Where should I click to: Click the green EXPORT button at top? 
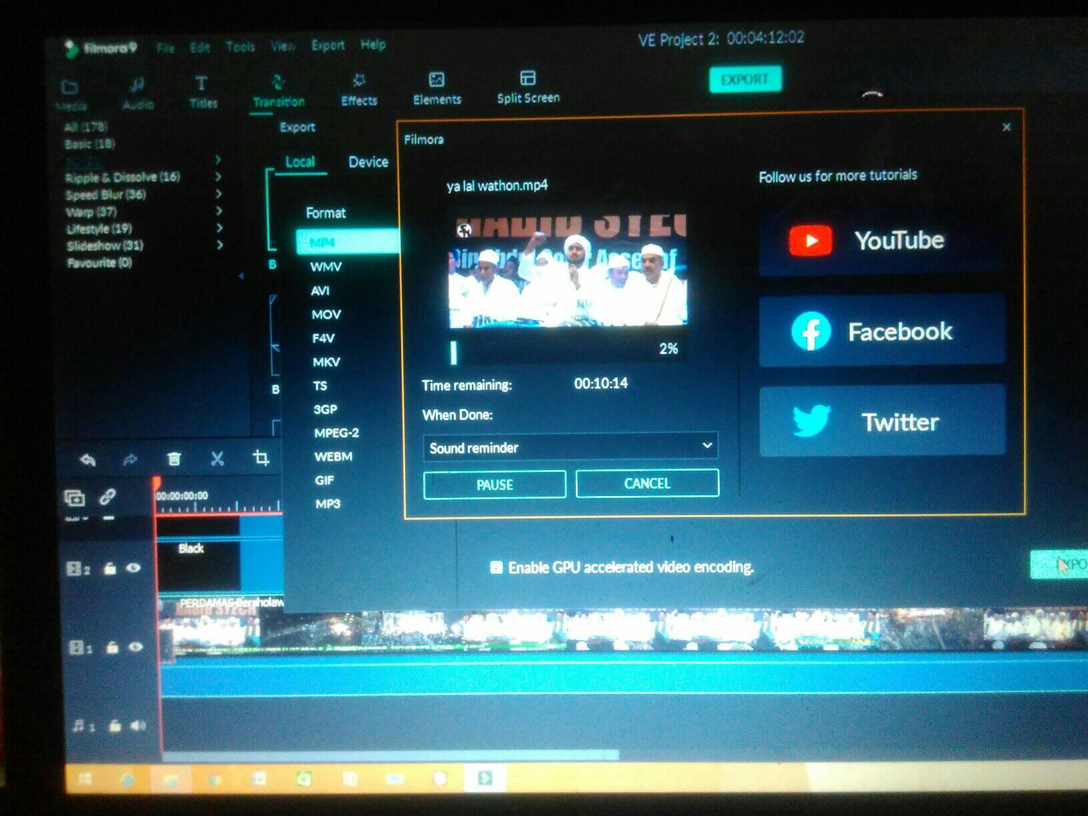tap(745, 79)
